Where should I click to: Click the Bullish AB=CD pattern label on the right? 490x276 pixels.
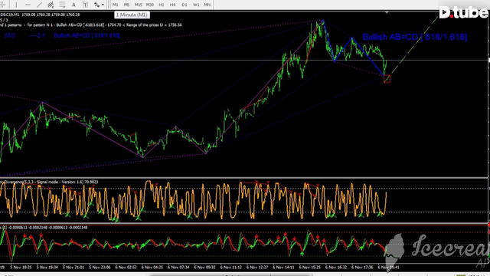pyautogui.click(x=415, y=37)
